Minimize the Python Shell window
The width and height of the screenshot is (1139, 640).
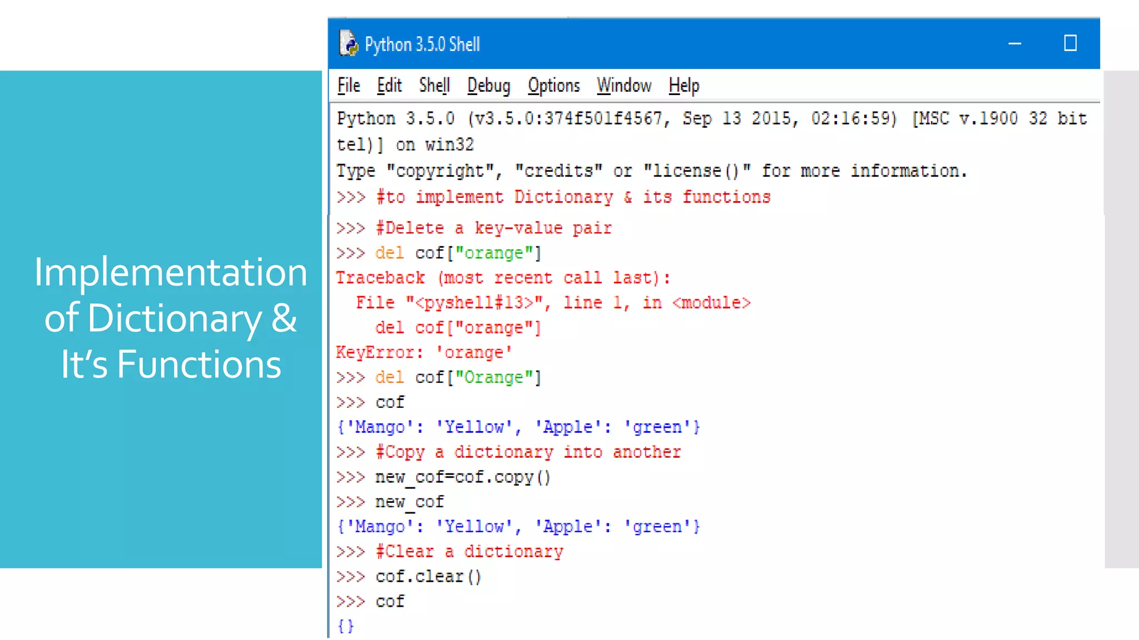(x=1014, y=43)
